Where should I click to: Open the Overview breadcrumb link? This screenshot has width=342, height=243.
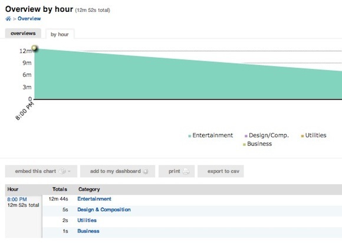(29, 19)
